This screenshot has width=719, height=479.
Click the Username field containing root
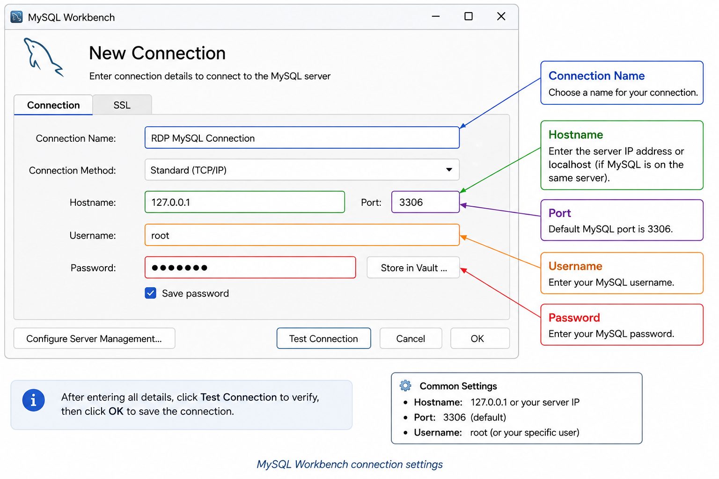302,235
